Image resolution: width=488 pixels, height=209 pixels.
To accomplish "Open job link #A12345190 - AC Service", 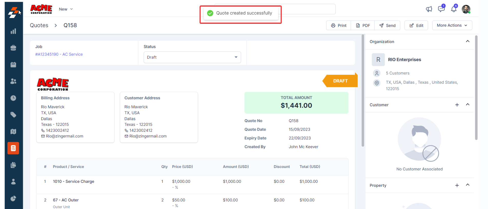I will 59,54.
